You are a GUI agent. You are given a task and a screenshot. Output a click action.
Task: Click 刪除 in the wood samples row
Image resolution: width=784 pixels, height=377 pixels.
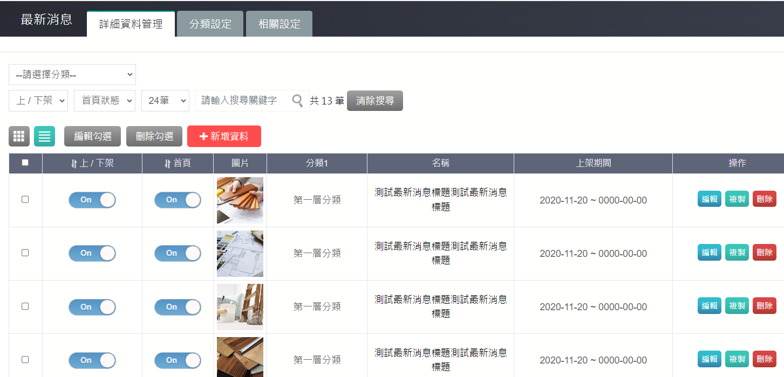pos(765,199)
